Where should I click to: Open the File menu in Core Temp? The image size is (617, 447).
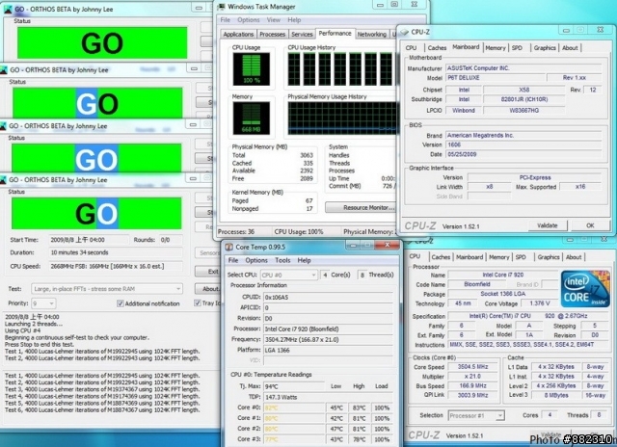pyautogui.click(x=233, y=260)
